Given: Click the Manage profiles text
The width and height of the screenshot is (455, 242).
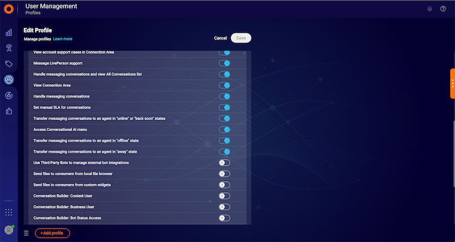Looking at the screenshot, I should click(x=38, y=39).
